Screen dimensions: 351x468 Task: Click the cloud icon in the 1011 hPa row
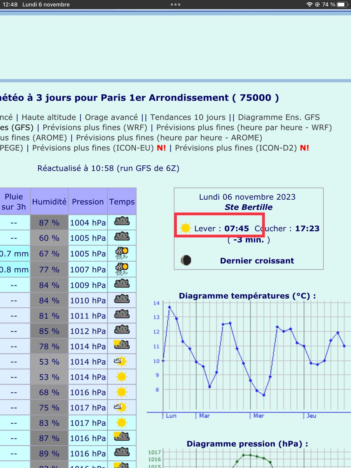click(122, 314)
